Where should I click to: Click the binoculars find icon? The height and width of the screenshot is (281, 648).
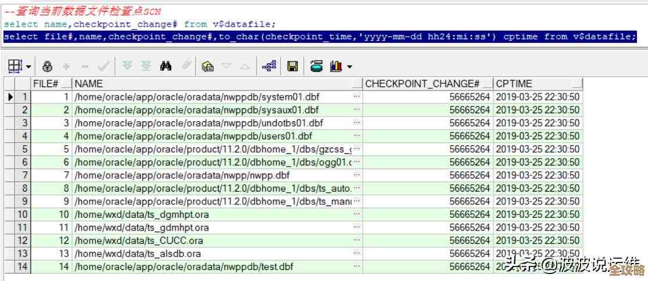(x=166, y=66)
